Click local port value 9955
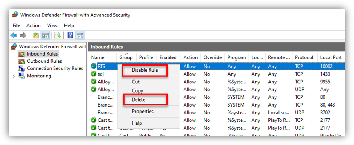This screenshot has height=145, width=354. coord(325,82)
